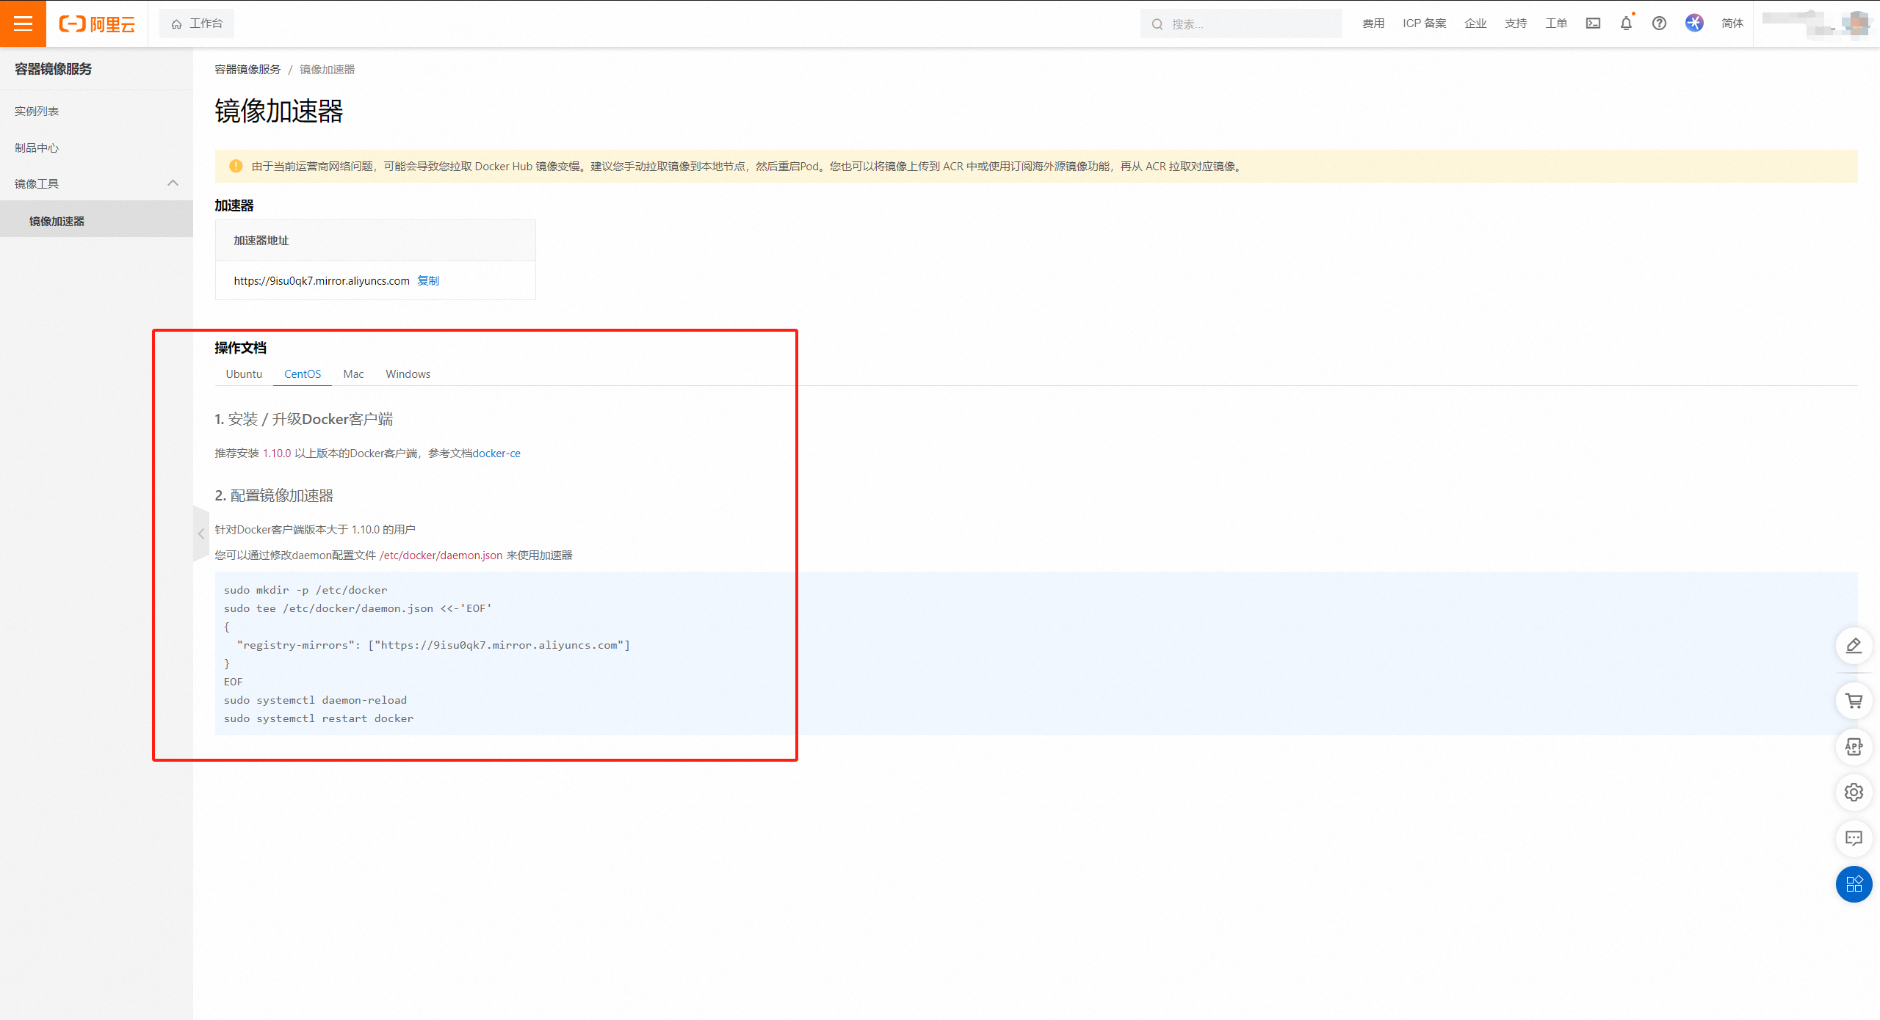This screenshot has width=1880, height=1020.
Task: Open the 费用 billing menu
Action: 1373,23
